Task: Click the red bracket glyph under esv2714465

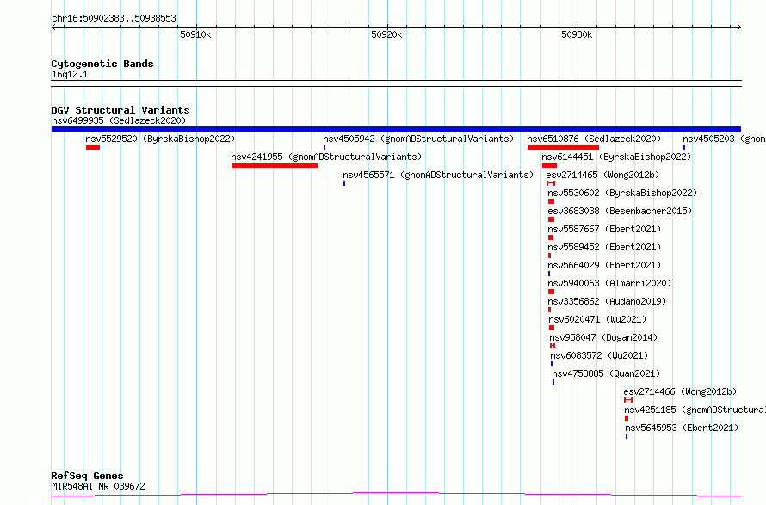Action: [551, 183]
